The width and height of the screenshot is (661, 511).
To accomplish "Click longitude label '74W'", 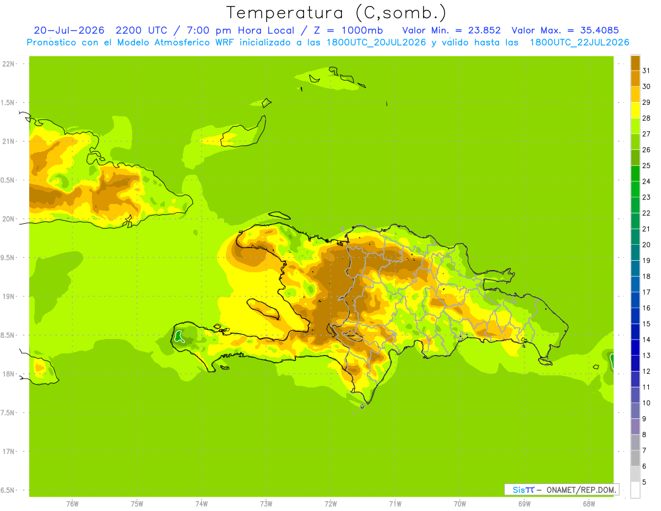I will pos(202,504).
